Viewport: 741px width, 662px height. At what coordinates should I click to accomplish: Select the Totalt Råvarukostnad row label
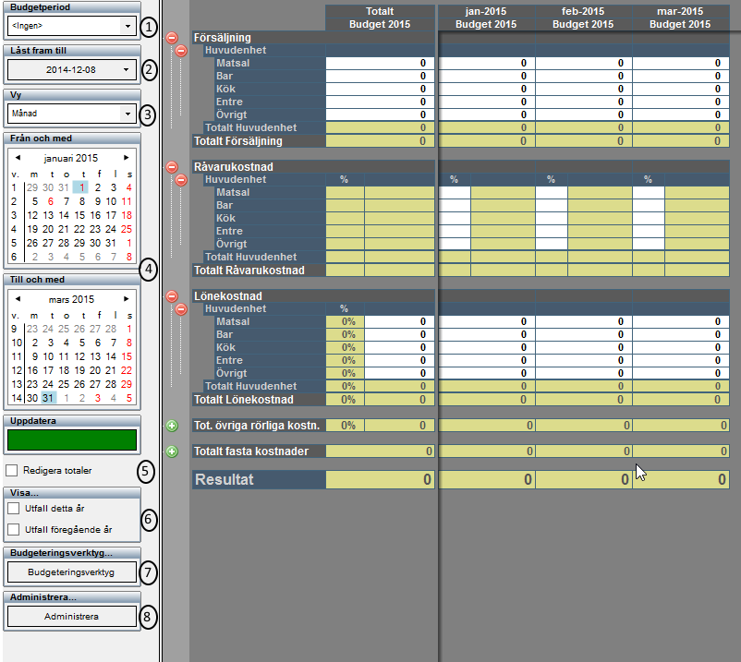point(249,271)
